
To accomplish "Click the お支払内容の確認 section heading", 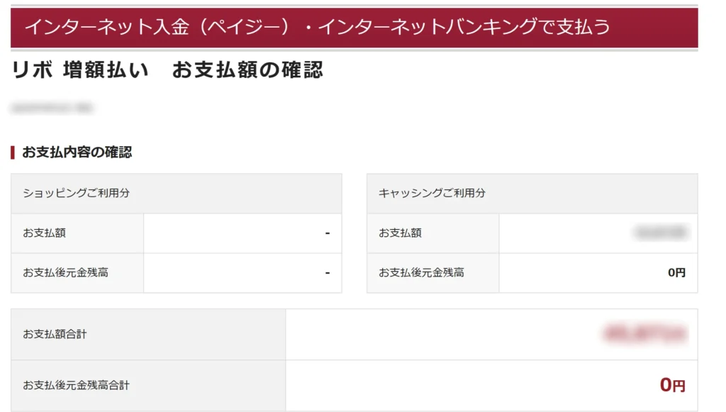I will click(77, 152).
